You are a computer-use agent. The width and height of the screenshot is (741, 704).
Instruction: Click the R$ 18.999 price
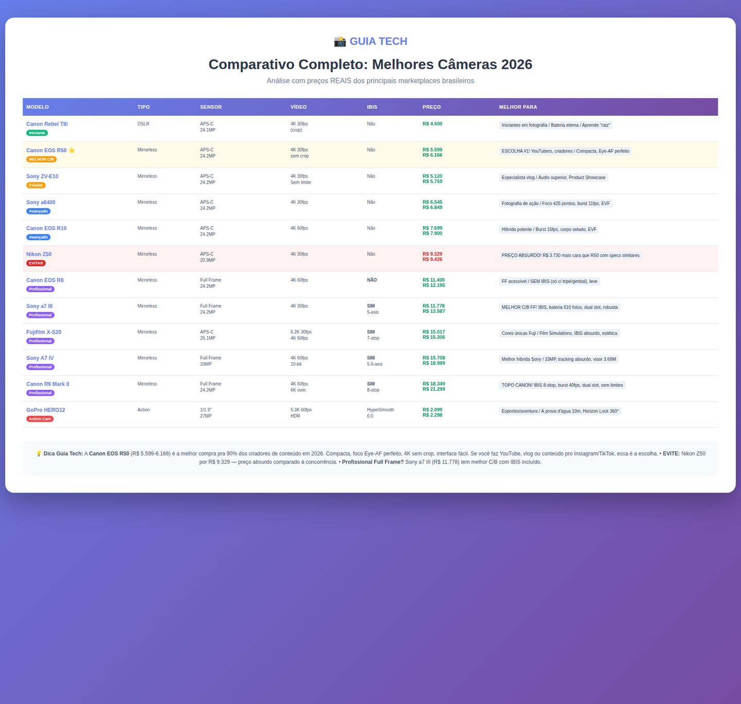coord(434,364)
